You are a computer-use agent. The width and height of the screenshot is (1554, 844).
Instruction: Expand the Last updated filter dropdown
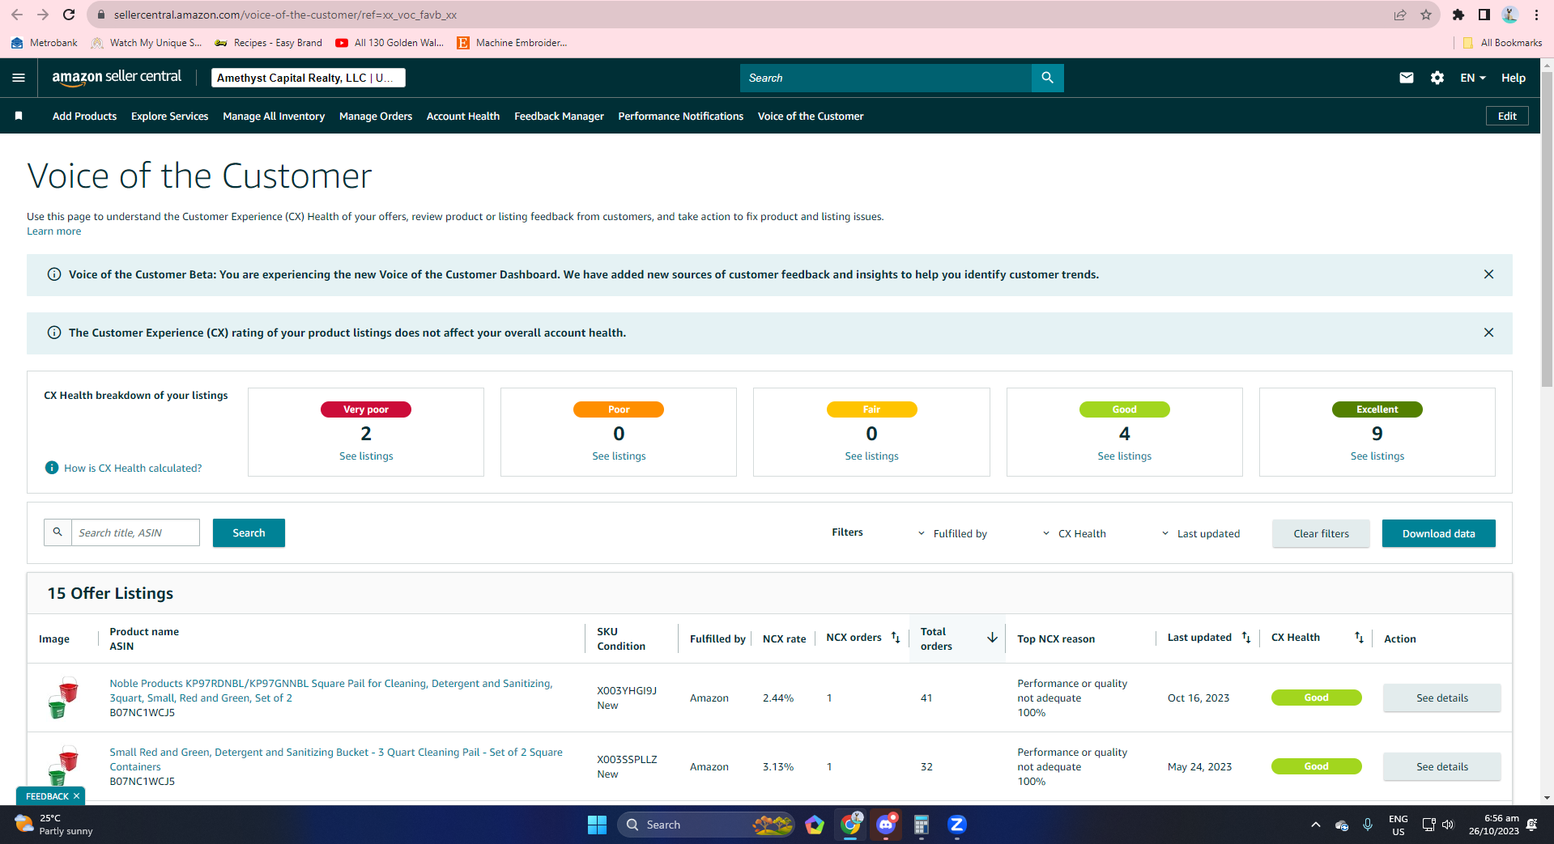(x=1201, y=533)
